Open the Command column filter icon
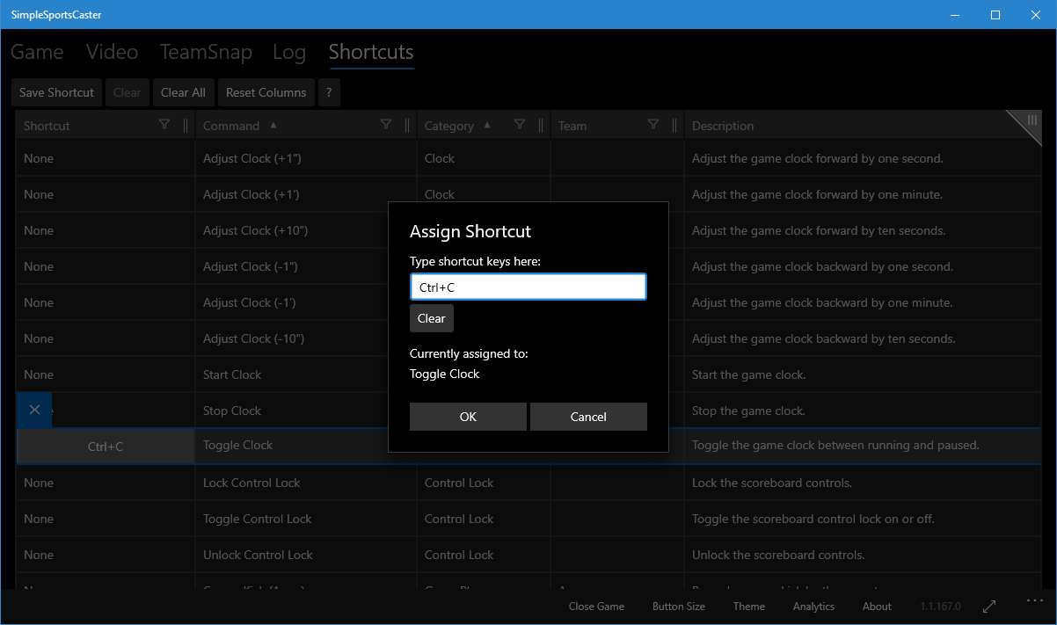 click(x=386, y=125)
